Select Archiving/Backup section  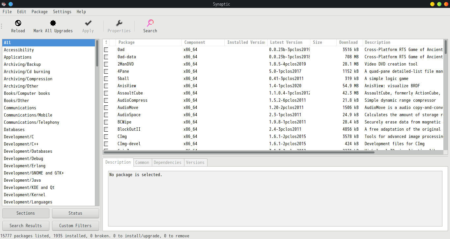coord(48,65)
